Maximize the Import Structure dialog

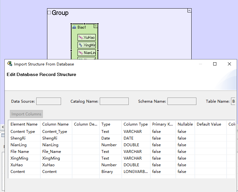coord(215,64)
